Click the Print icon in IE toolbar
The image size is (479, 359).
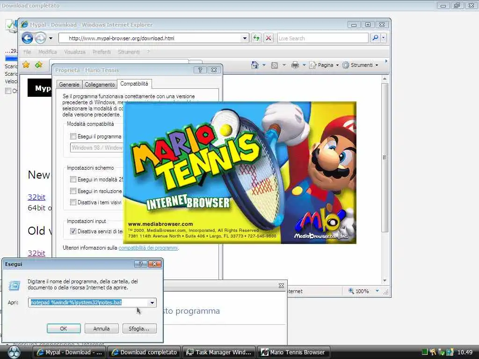point(295,65)
